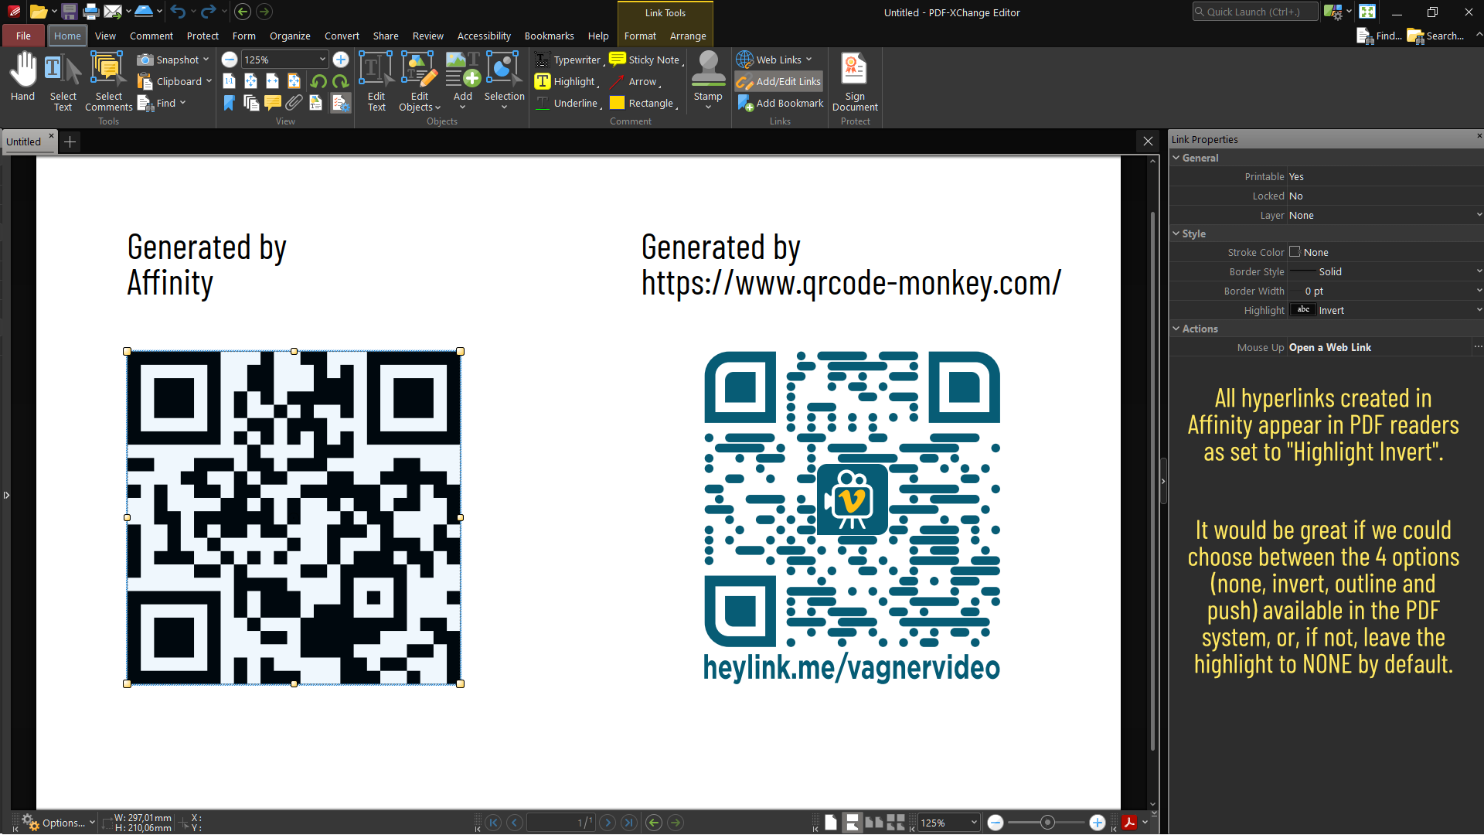Collapse the General section in Link Properties

[1176, 158]
